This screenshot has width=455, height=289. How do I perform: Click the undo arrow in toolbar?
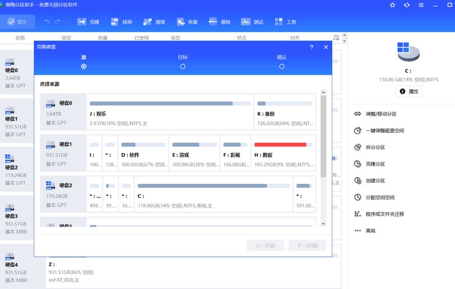47,22
